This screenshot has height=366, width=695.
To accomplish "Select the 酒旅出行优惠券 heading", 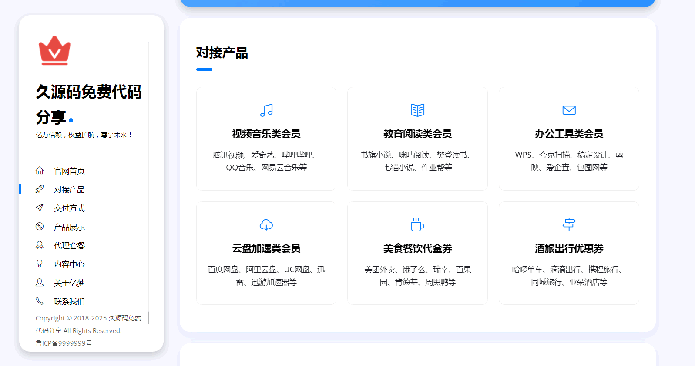I will coord(569,249).
